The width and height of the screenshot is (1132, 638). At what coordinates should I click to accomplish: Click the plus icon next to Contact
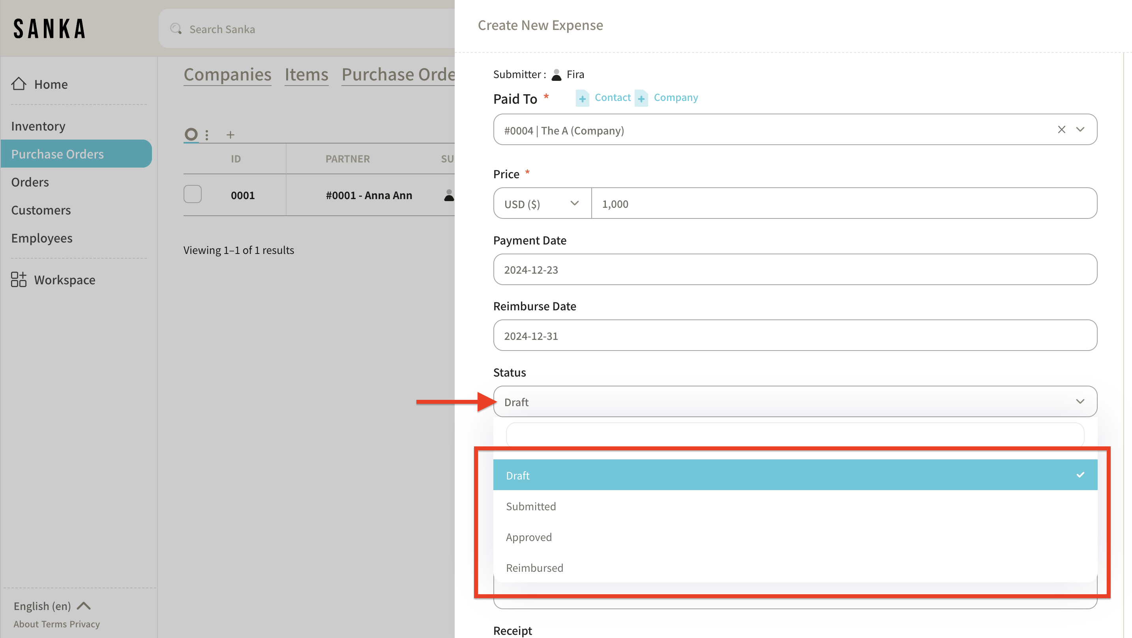pyautogui.click(x=582, y=98)
